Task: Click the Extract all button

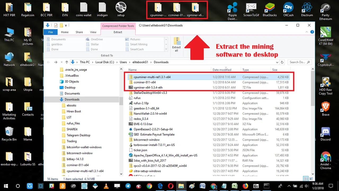Action: [176, 45]
